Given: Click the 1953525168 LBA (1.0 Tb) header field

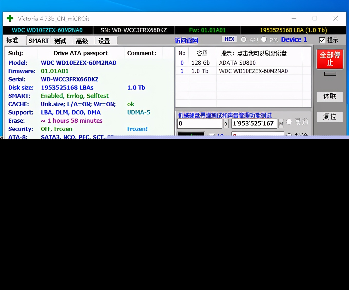Looking at the screenshot, I should pos(293,30).
